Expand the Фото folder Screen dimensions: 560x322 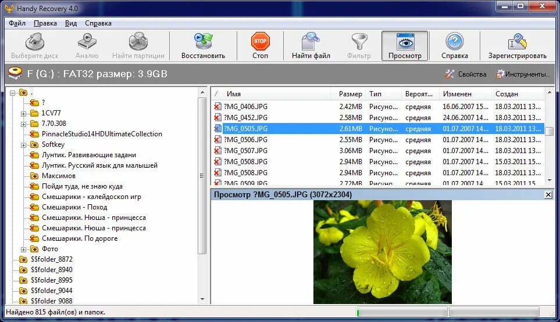(23, 249)
